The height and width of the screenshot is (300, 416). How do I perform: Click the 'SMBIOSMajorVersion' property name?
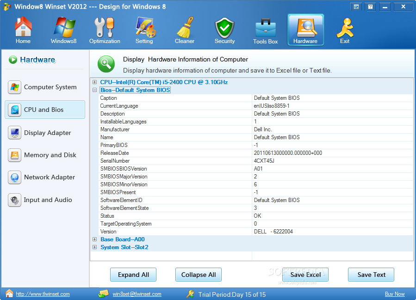pos(124,177)
